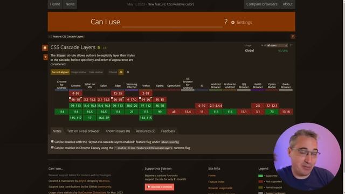The image size is (345, 194).
Task: Open the About page
Action: [287, 4]
